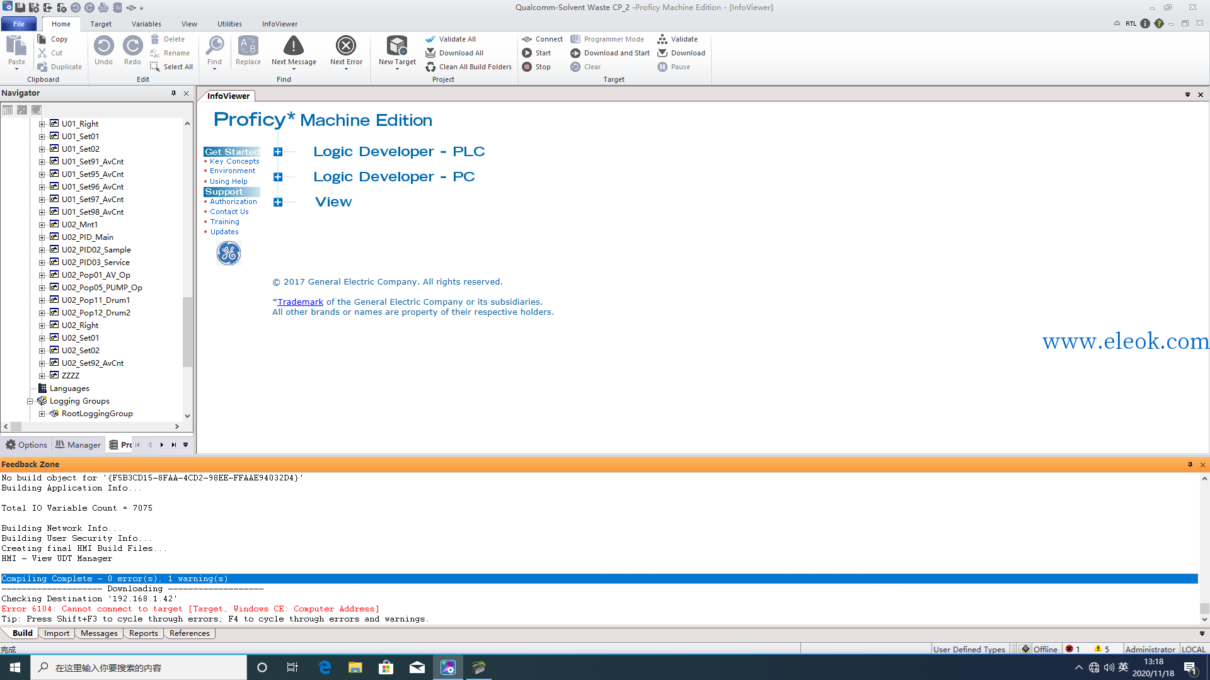This screenshot has width=1210, height=680.
Task: Run Validate All in Project group
Action: tap(451, 39)
